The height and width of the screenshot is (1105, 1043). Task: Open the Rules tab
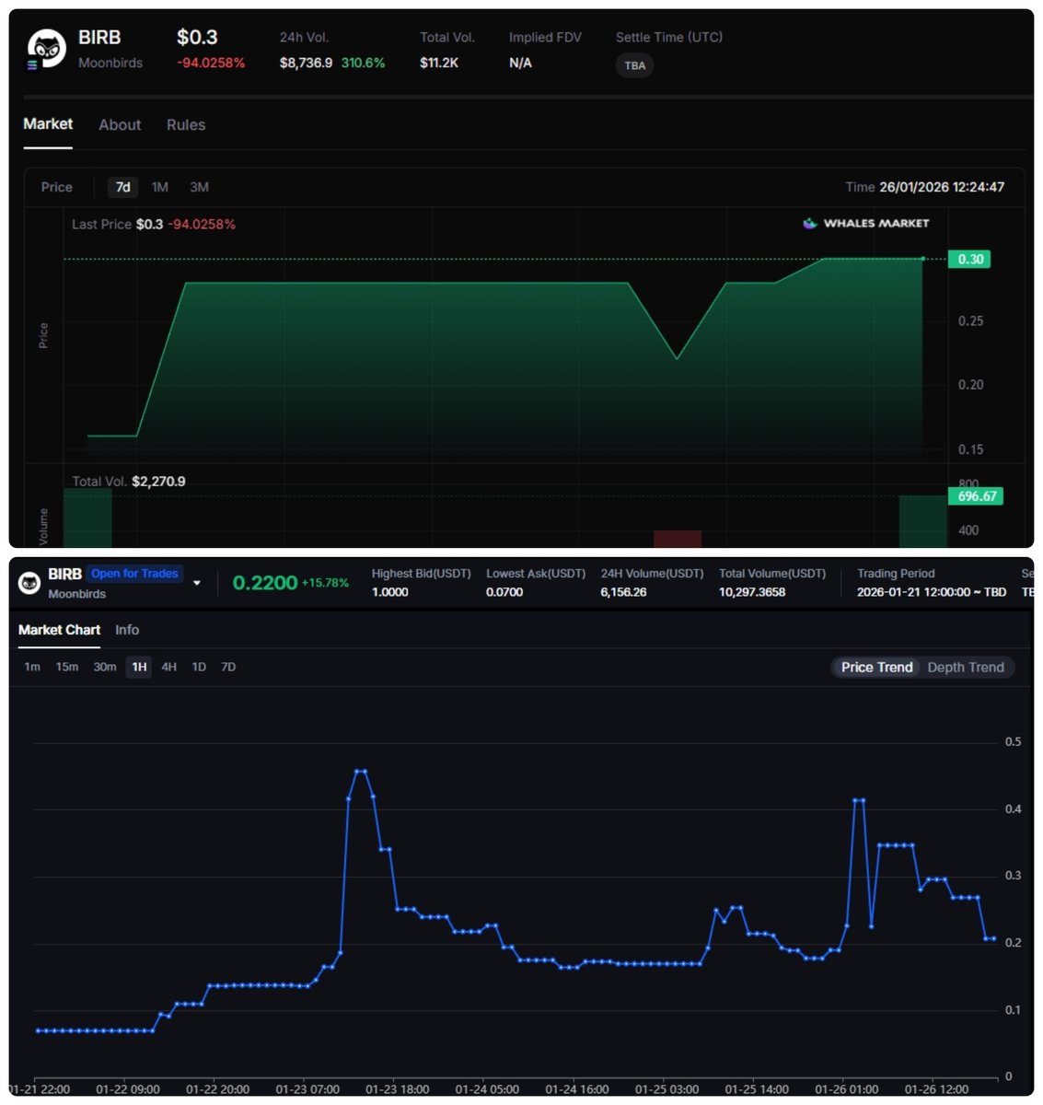186,124
